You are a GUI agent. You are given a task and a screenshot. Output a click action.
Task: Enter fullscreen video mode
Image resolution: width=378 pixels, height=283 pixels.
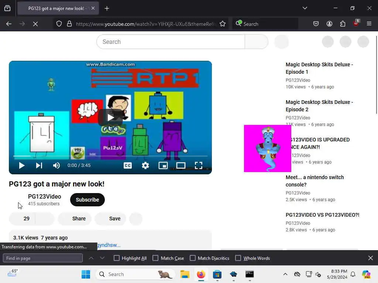(x=198, y=165)
